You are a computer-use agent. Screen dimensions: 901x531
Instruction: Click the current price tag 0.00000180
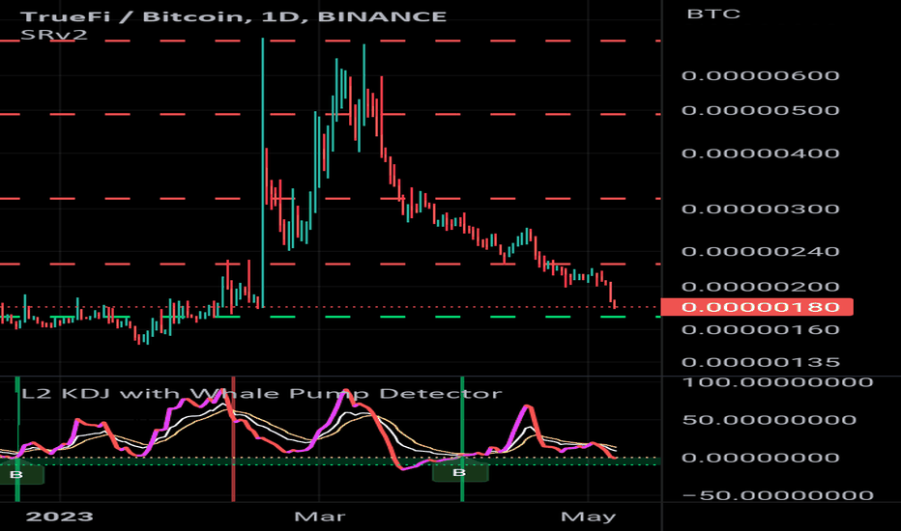tap(757, 307)
